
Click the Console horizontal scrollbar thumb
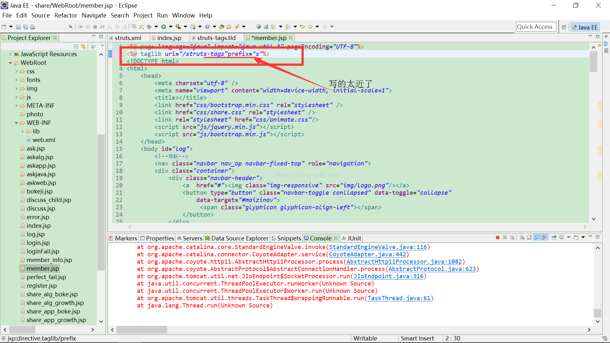142,330
